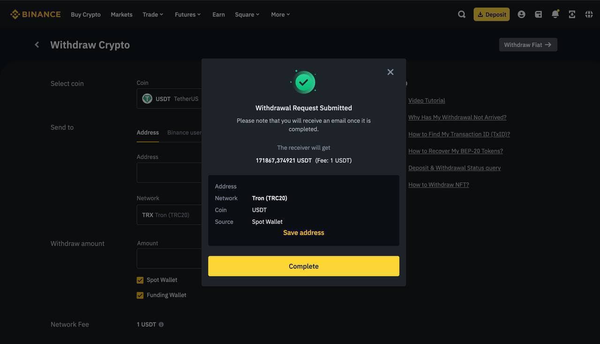Open the search magnifier icon
This screenshot has height=344, width=600.
tap(462, 15)
